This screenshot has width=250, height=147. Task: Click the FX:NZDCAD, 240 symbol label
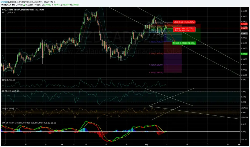tap(8, 5)
